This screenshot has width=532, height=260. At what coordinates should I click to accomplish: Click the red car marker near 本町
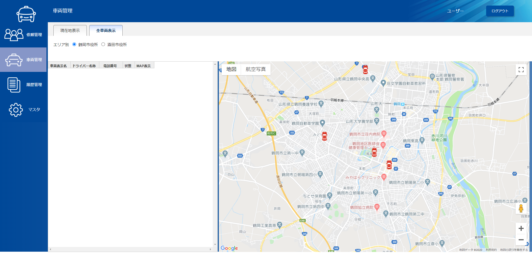pyautogui.click(x=389, y=165)
